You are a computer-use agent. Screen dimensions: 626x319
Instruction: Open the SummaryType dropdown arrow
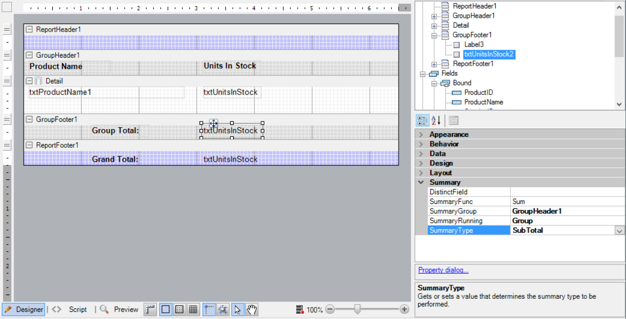[620, 231]
